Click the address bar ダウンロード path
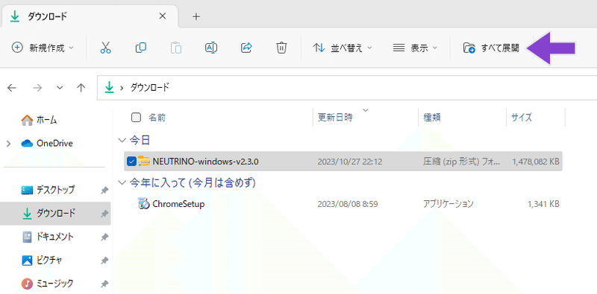Viewport: 597px width, 294px height. tap(150, 88)
